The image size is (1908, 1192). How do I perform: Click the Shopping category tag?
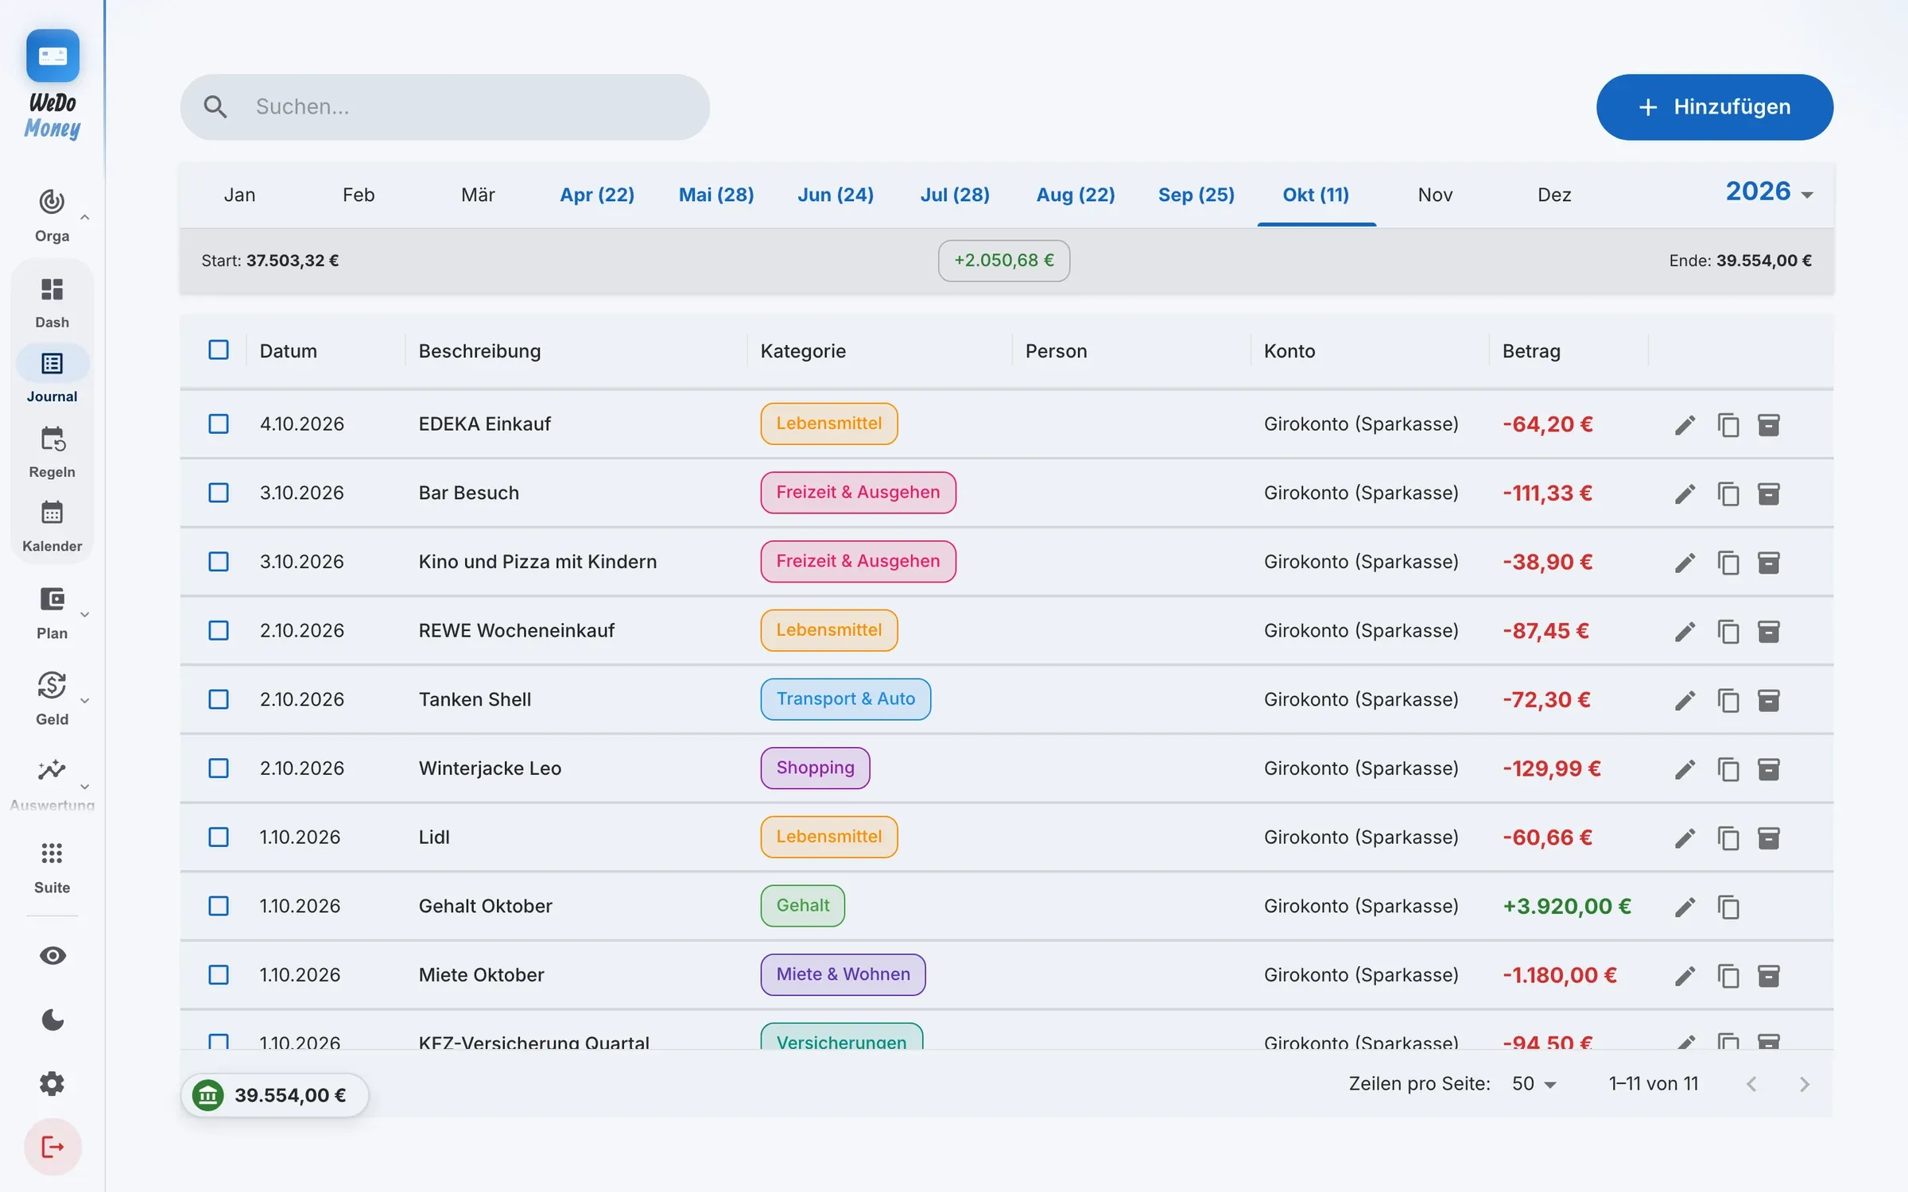click(815, 768)
